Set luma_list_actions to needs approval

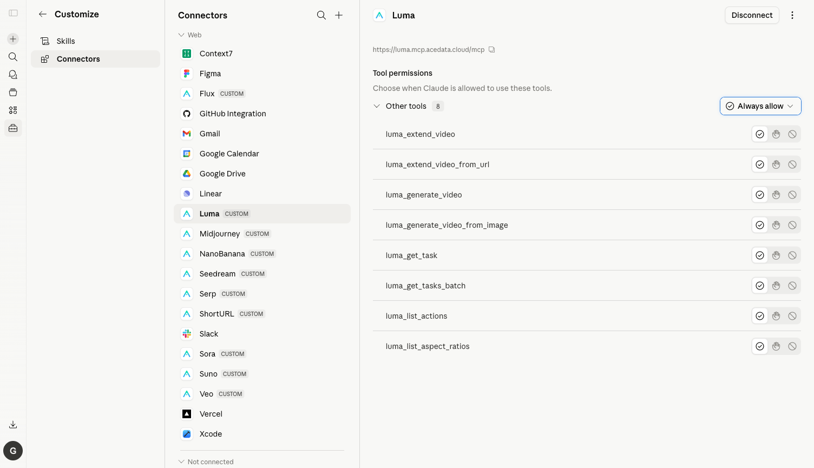coord(776,316)
